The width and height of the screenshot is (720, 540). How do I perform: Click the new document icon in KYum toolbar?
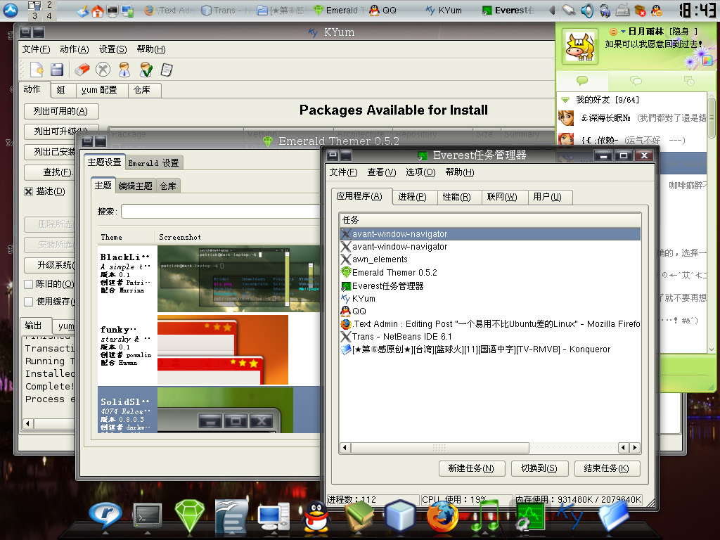[37, 70]
